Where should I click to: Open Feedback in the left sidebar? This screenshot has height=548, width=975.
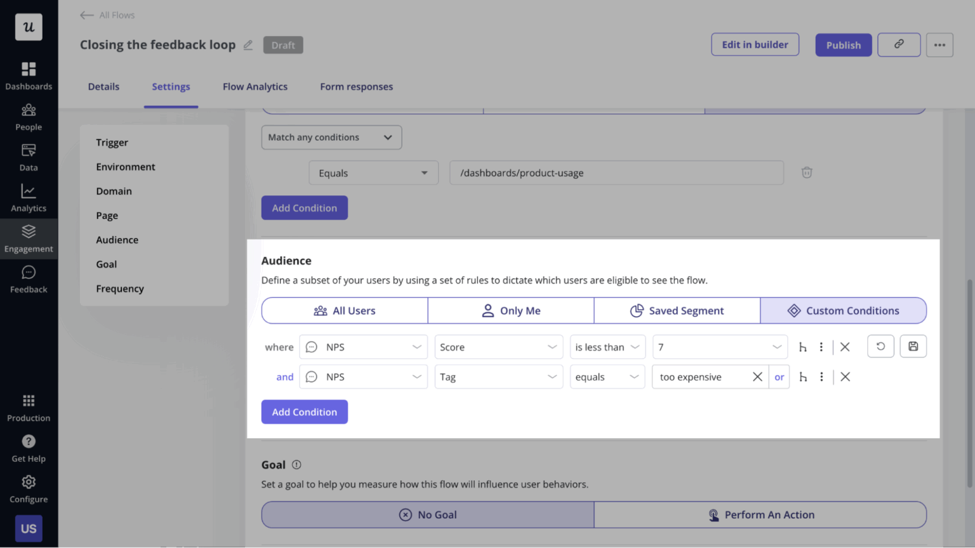tap(29, 279)
